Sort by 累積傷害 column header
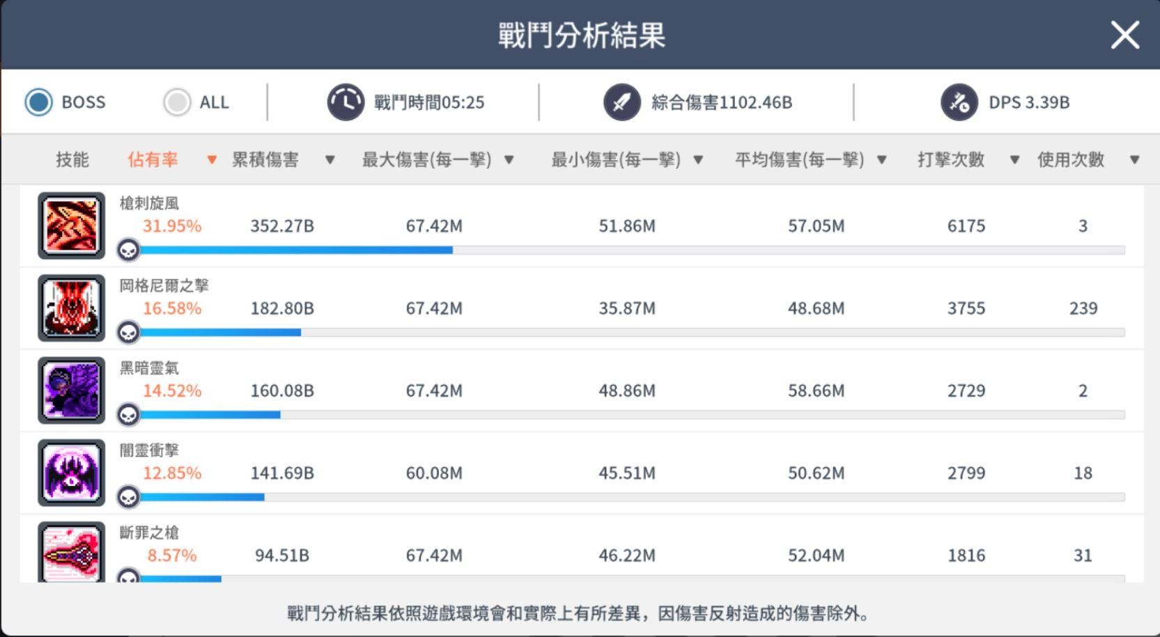Viewport: 1160px width, 637px height. [265, 159]
